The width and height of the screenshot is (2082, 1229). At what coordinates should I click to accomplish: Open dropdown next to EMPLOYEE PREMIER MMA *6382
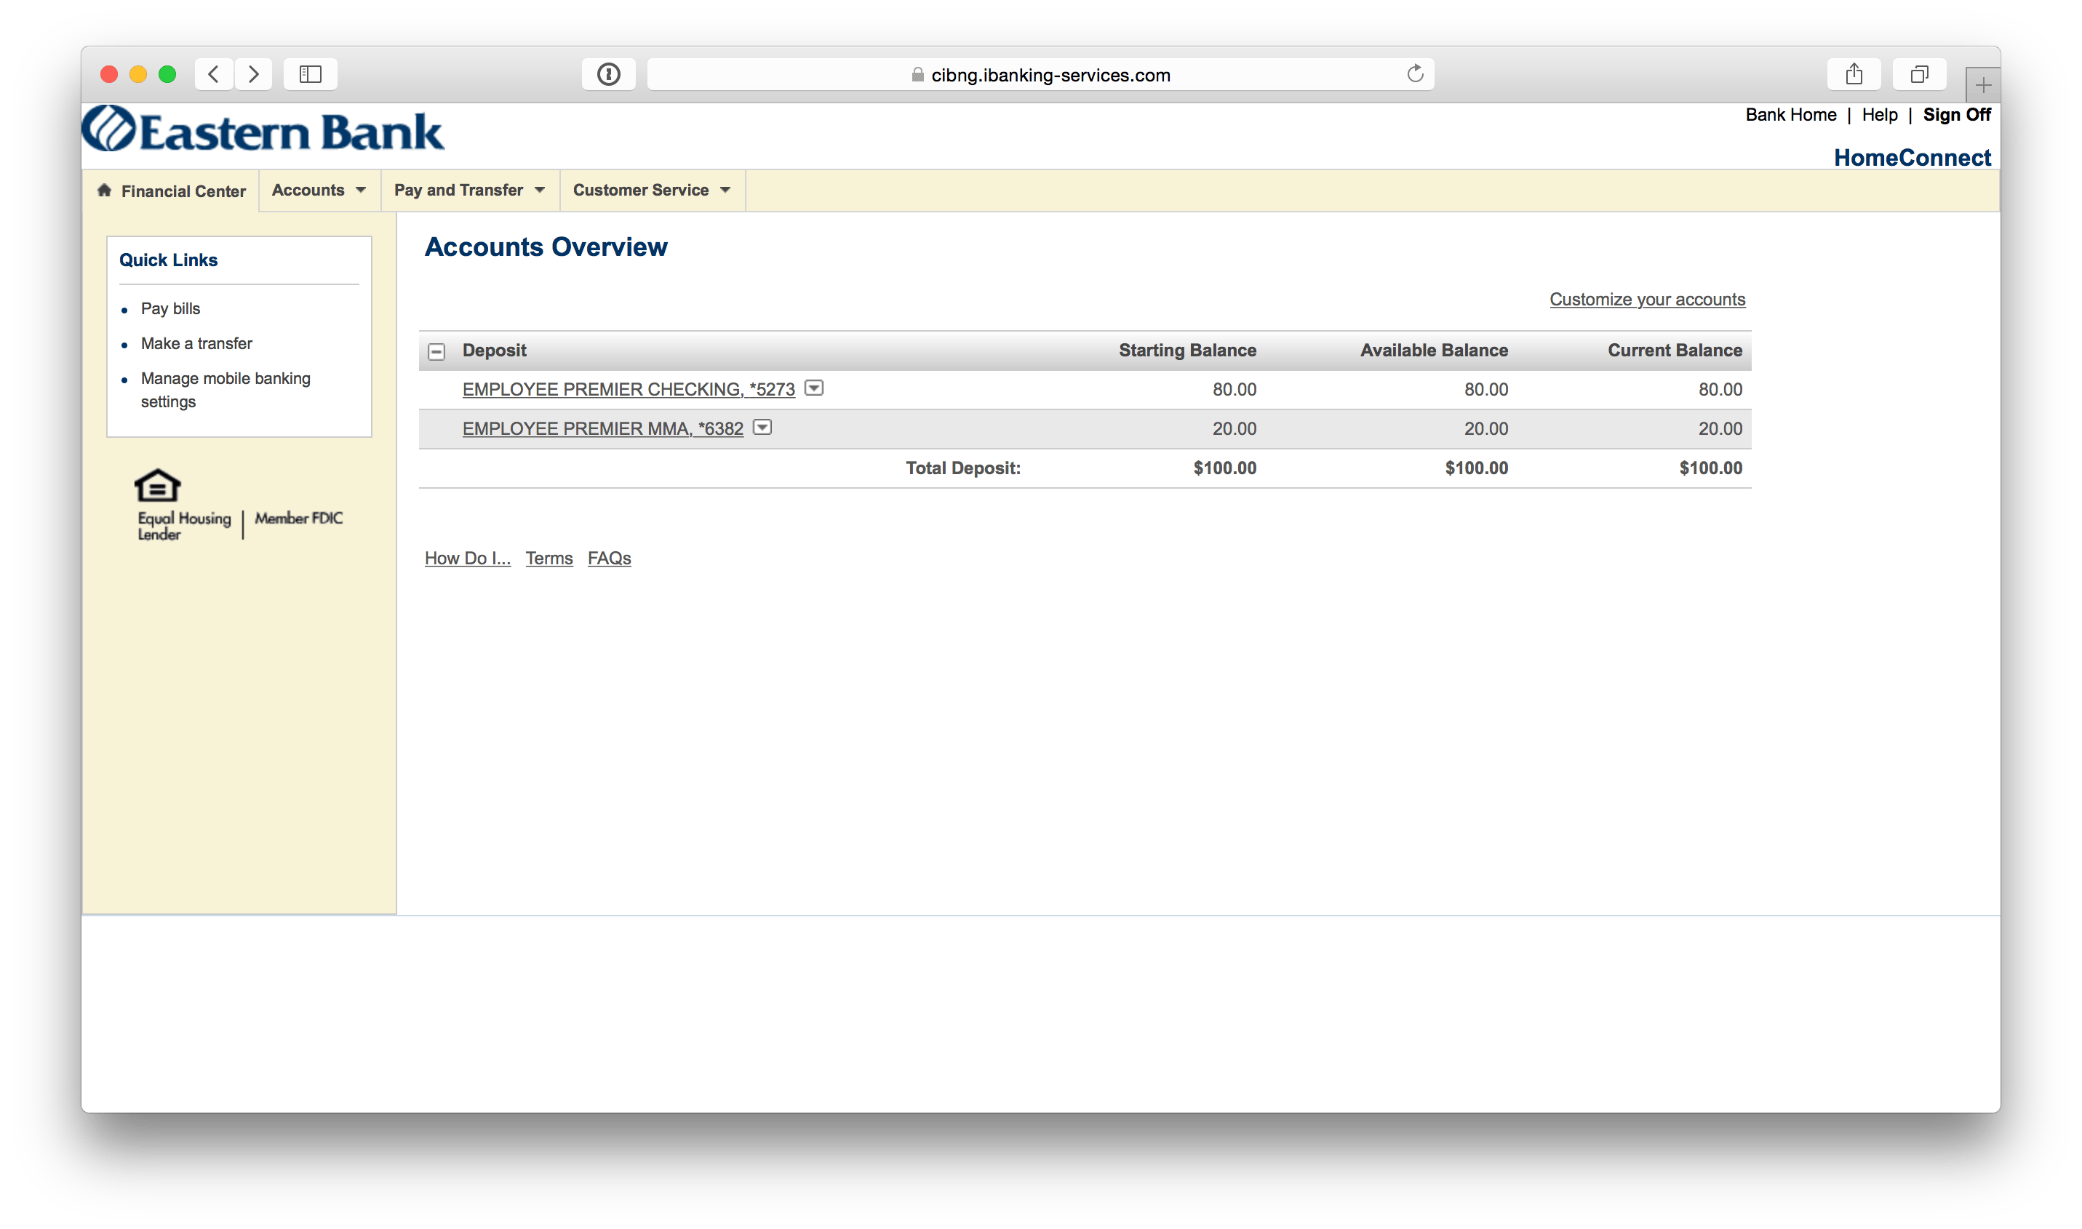pos(762,428)
